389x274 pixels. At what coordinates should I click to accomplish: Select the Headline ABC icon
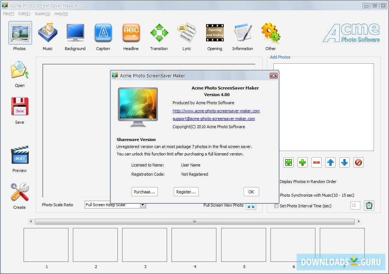click(x=131, y=33)
